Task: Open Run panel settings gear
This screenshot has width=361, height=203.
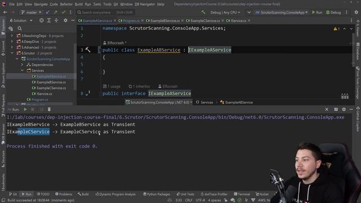Action: [344, 109]
